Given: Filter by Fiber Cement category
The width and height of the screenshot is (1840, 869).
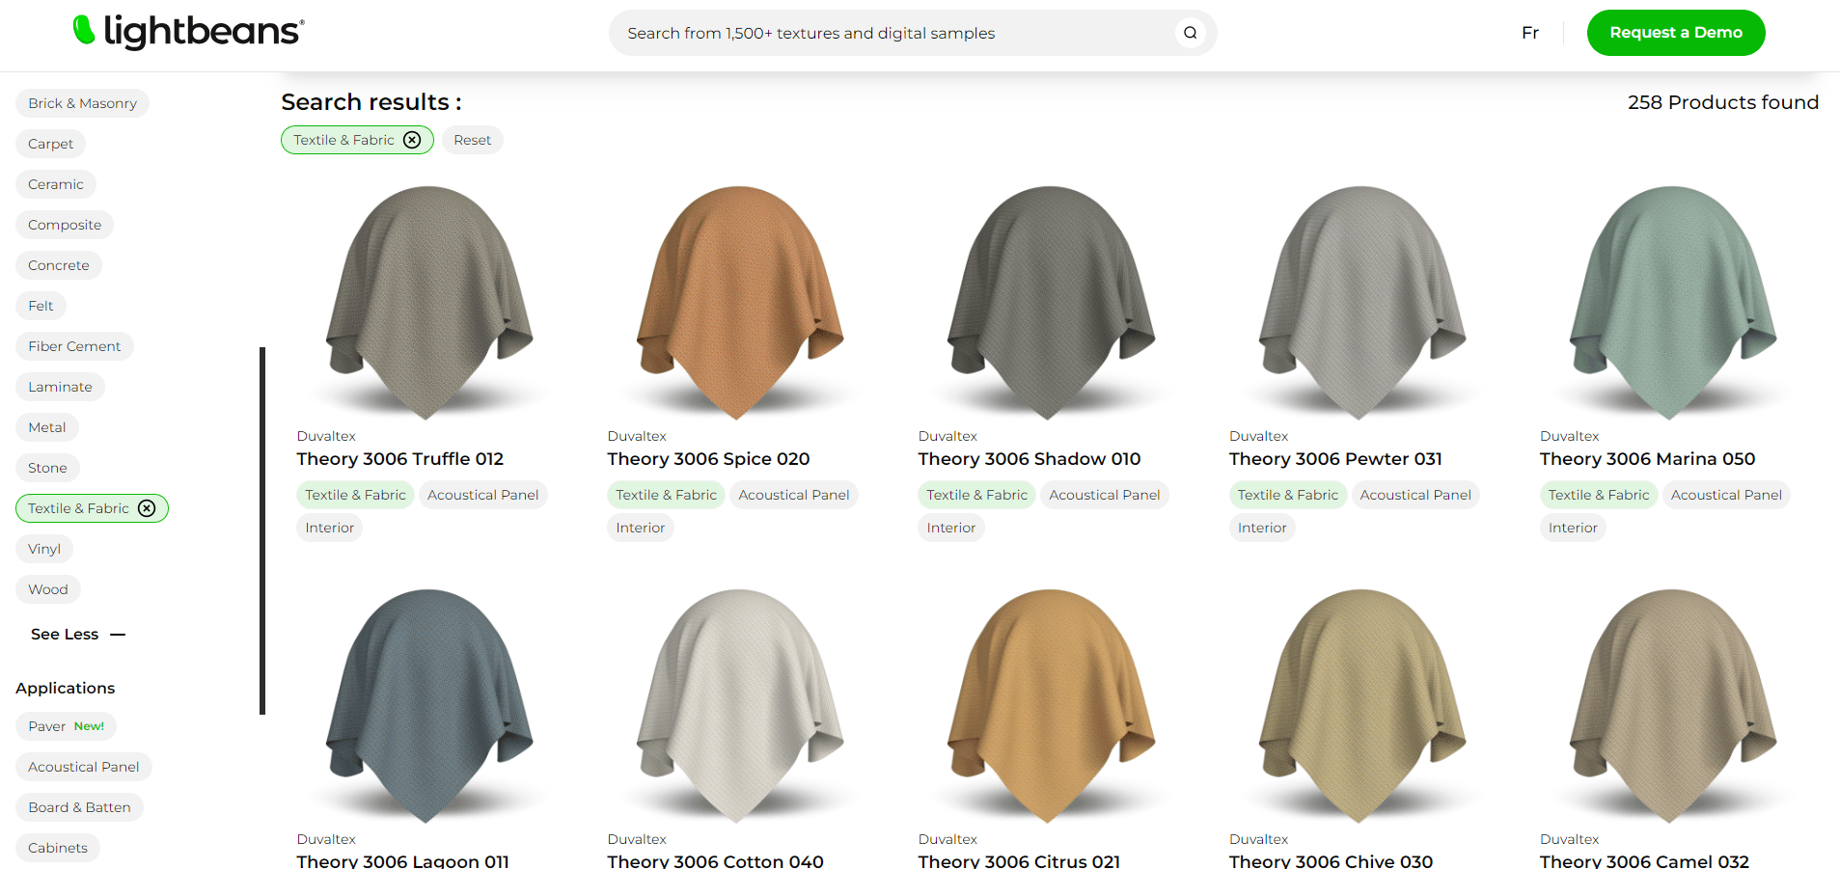Looking at the screenshot, I should 74,346.
